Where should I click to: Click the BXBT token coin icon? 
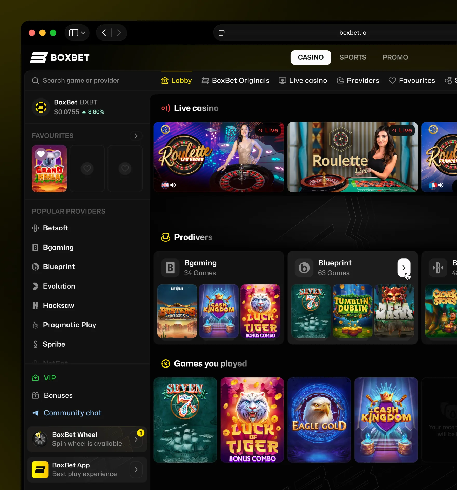(41, 107)
